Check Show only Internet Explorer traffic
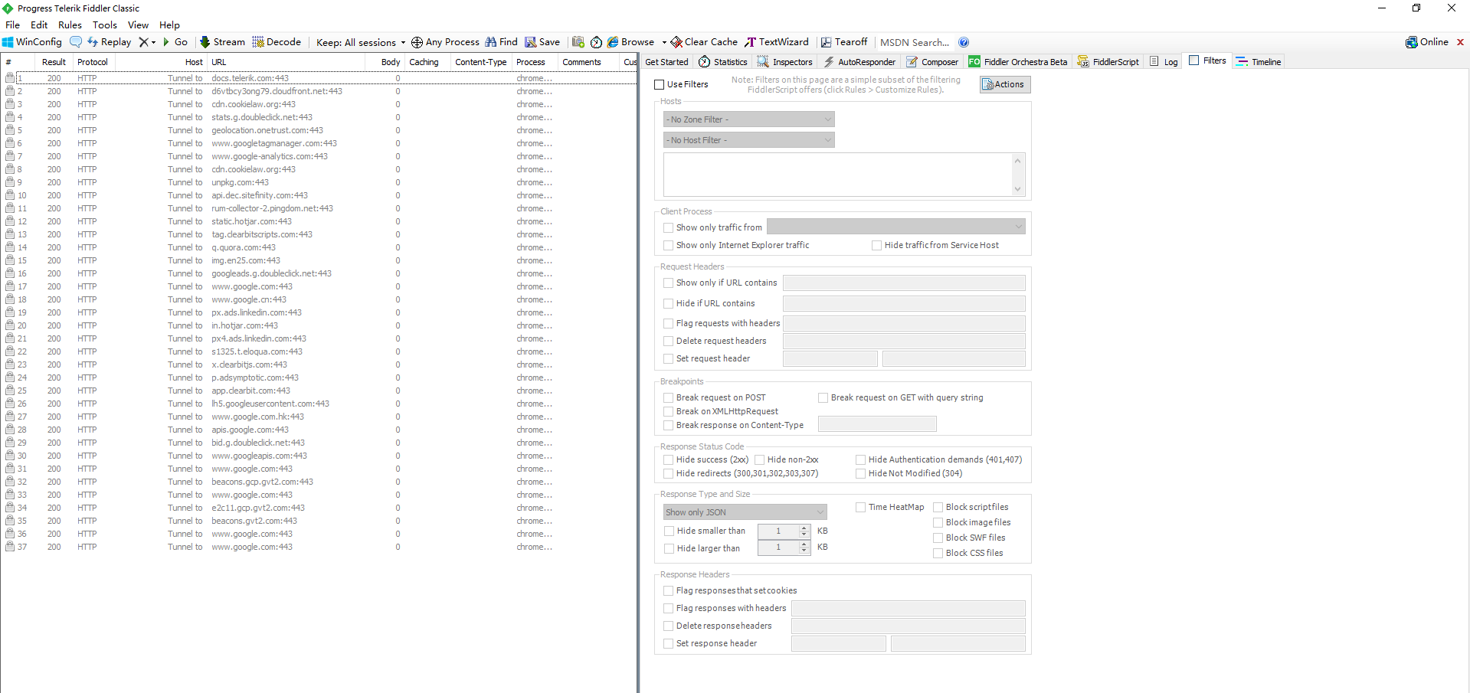The image size is (1470, 693). (669, 245)
